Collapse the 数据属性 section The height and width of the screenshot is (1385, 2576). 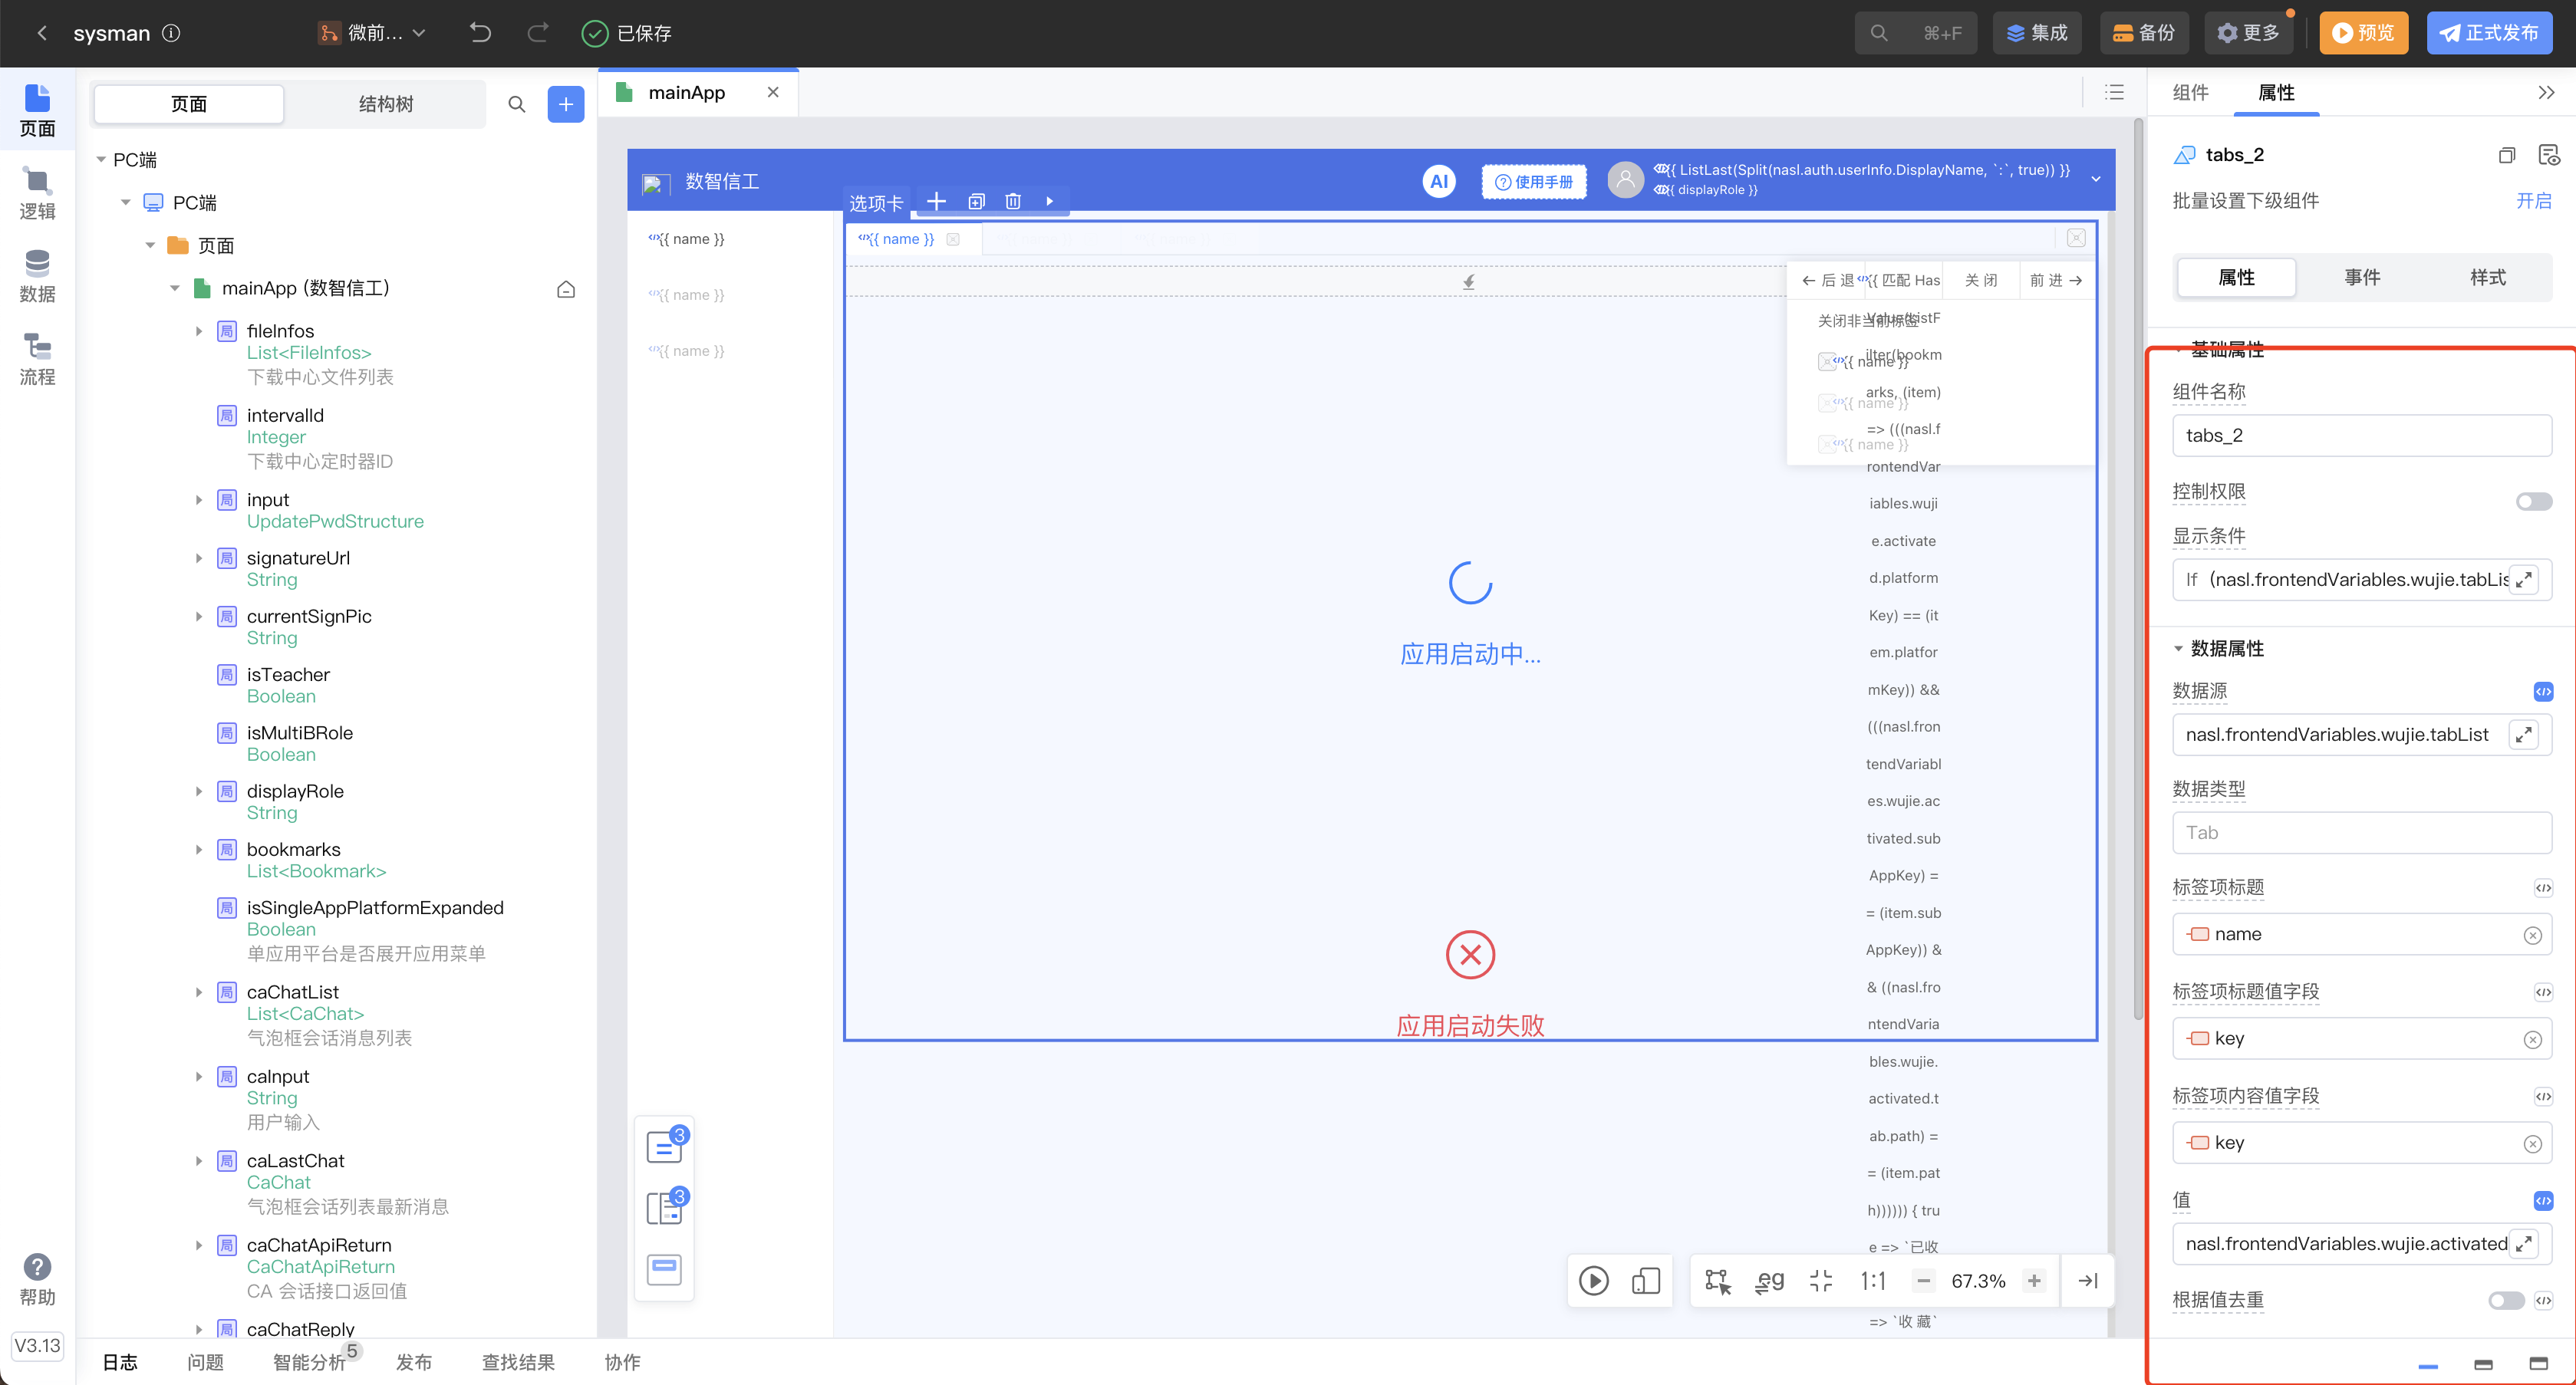click(2178, 648)
